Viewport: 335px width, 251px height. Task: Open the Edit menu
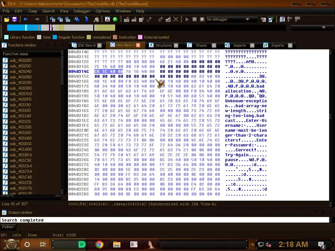[x=19, y=11]
